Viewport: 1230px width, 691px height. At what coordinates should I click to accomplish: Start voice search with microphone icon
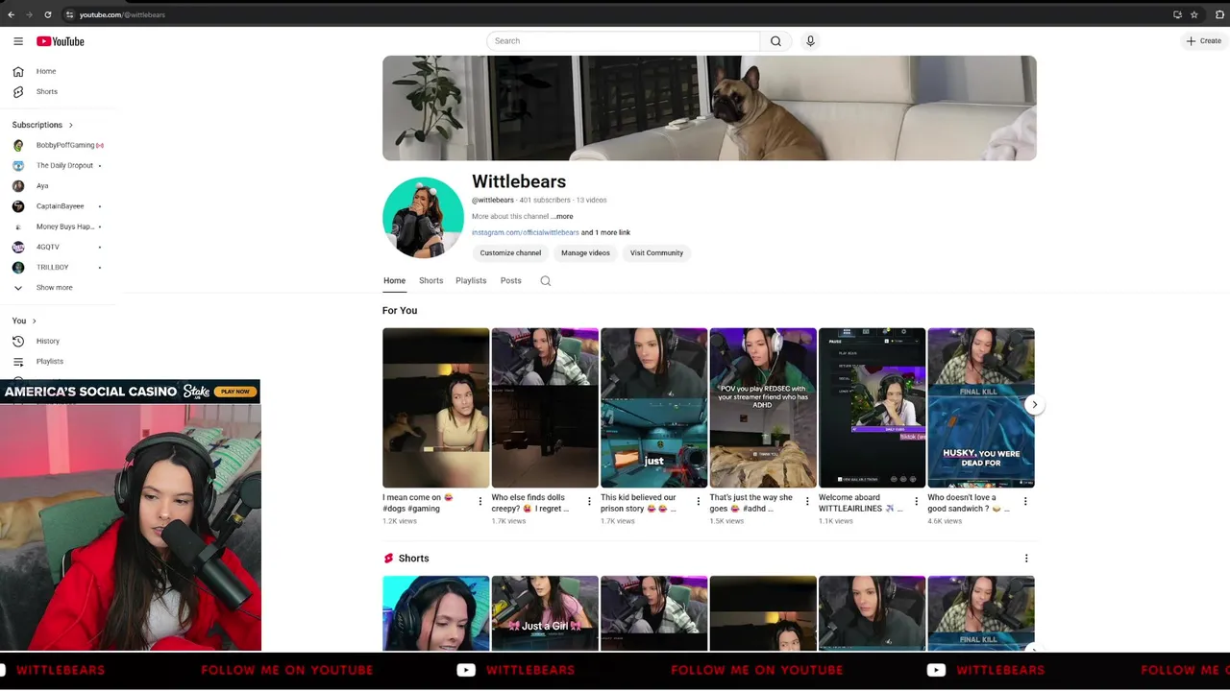tap(810, 41)
